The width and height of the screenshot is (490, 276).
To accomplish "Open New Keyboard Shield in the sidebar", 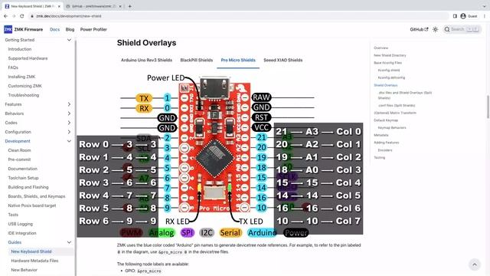I will click(x=31, y=251).
